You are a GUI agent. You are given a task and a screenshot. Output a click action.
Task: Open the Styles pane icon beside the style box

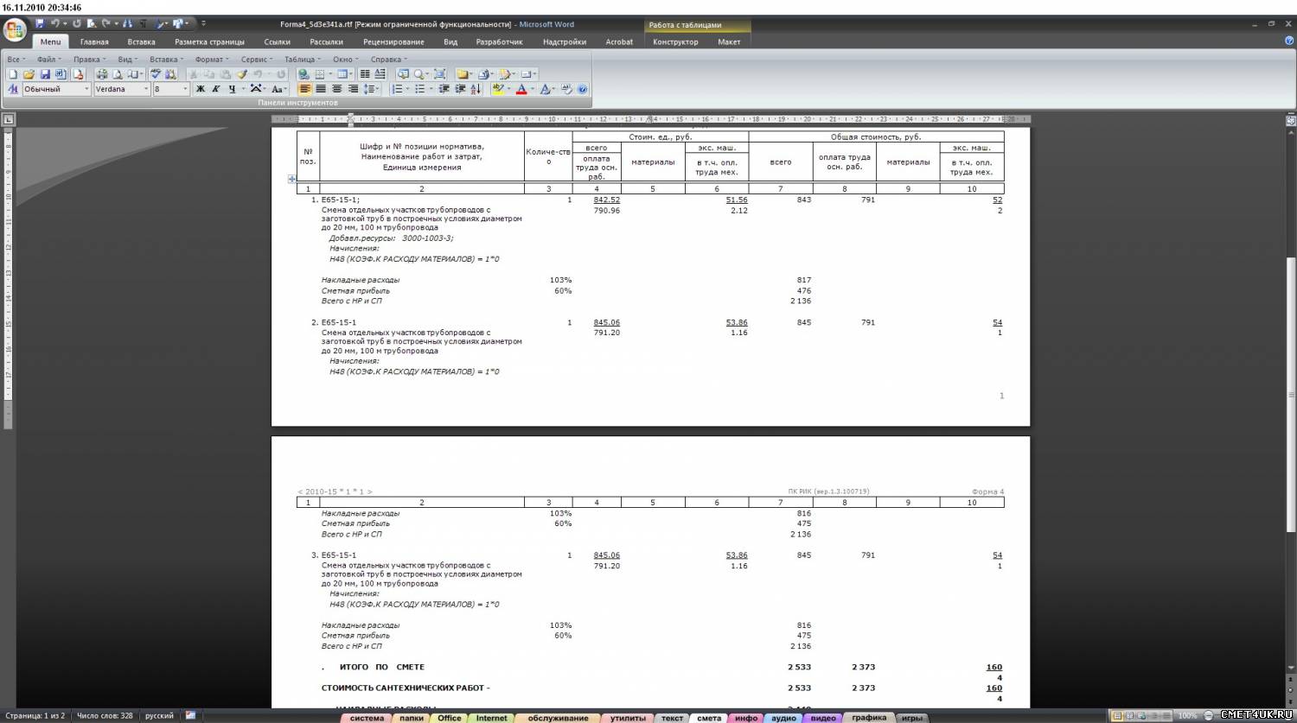pos(13,89)
